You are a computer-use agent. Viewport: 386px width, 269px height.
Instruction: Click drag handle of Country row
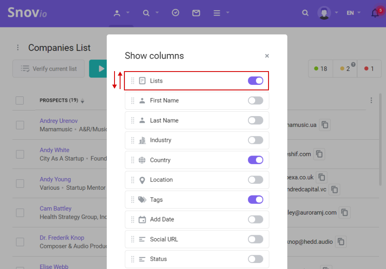pos(133,160)
